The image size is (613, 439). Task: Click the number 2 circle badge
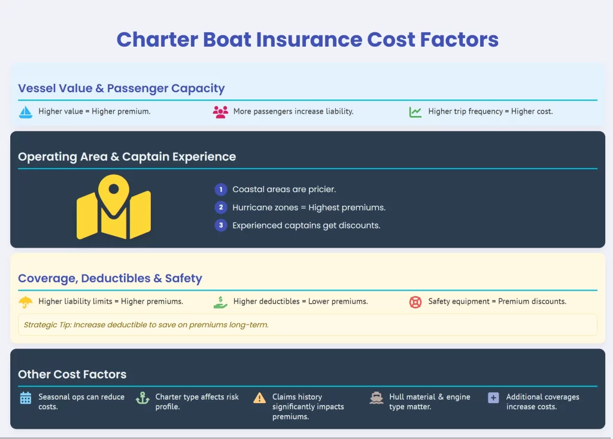(221, 208)
